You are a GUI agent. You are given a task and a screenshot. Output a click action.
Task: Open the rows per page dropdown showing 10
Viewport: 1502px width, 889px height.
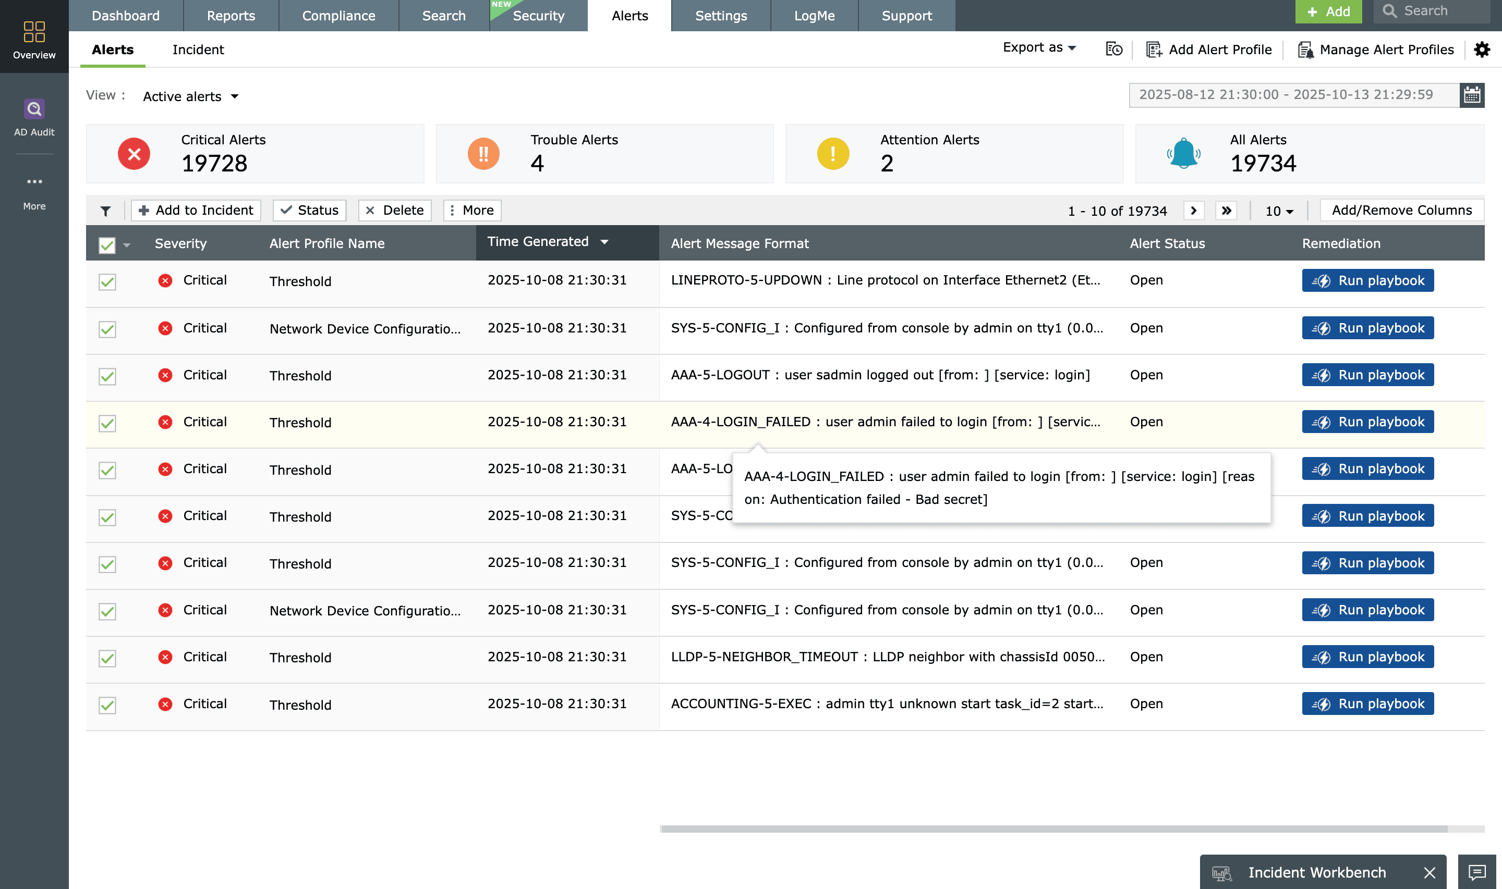[1278, 211]
